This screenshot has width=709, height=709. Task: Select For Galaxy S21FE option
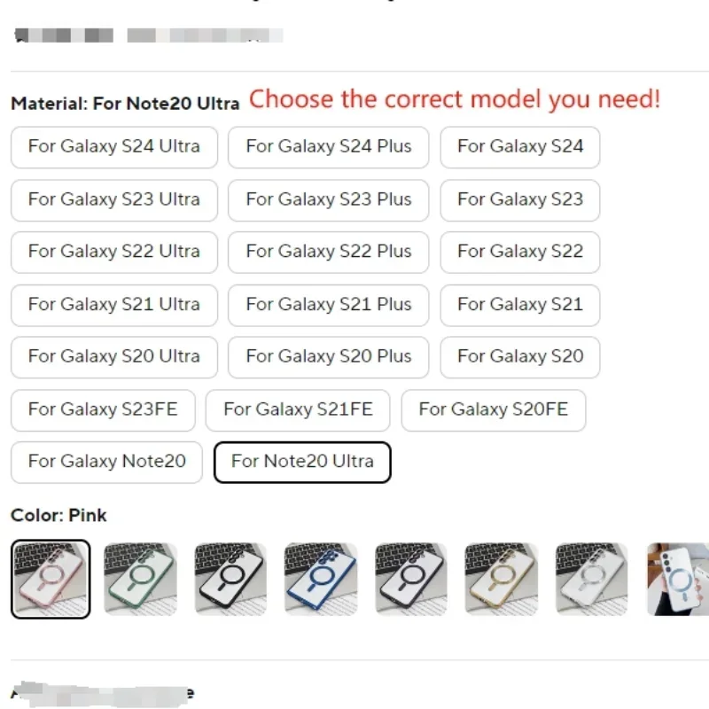point(298,409)
